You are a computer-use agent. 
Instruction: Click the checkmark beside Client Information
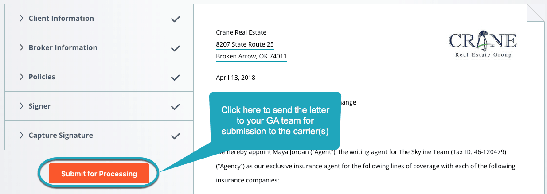pyautogui.click(x=176, y=19)
